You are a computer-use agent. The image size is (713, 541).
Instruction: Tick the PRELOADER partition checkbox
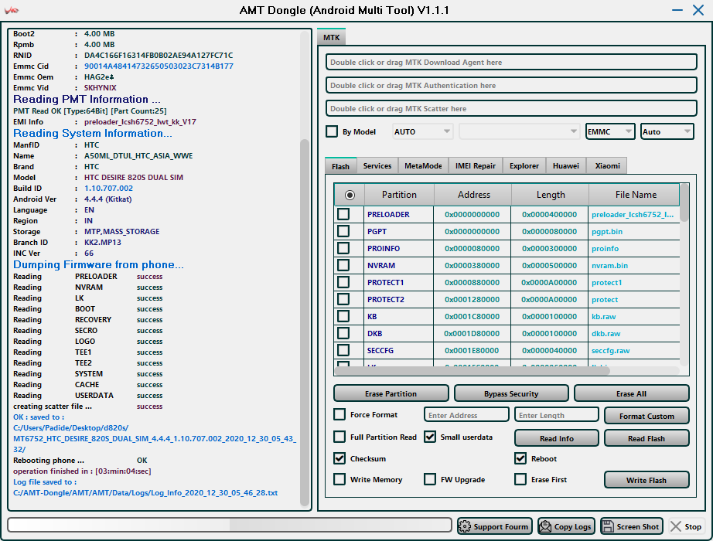coord(343,214)
